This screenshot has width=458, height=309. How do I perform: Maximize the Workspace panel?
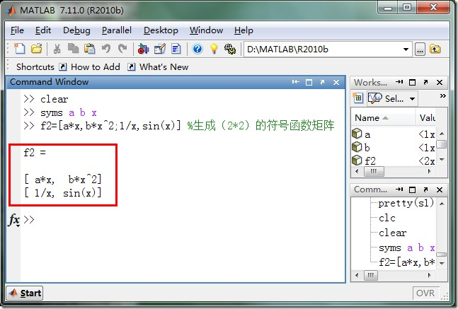(x=412, y=82)
